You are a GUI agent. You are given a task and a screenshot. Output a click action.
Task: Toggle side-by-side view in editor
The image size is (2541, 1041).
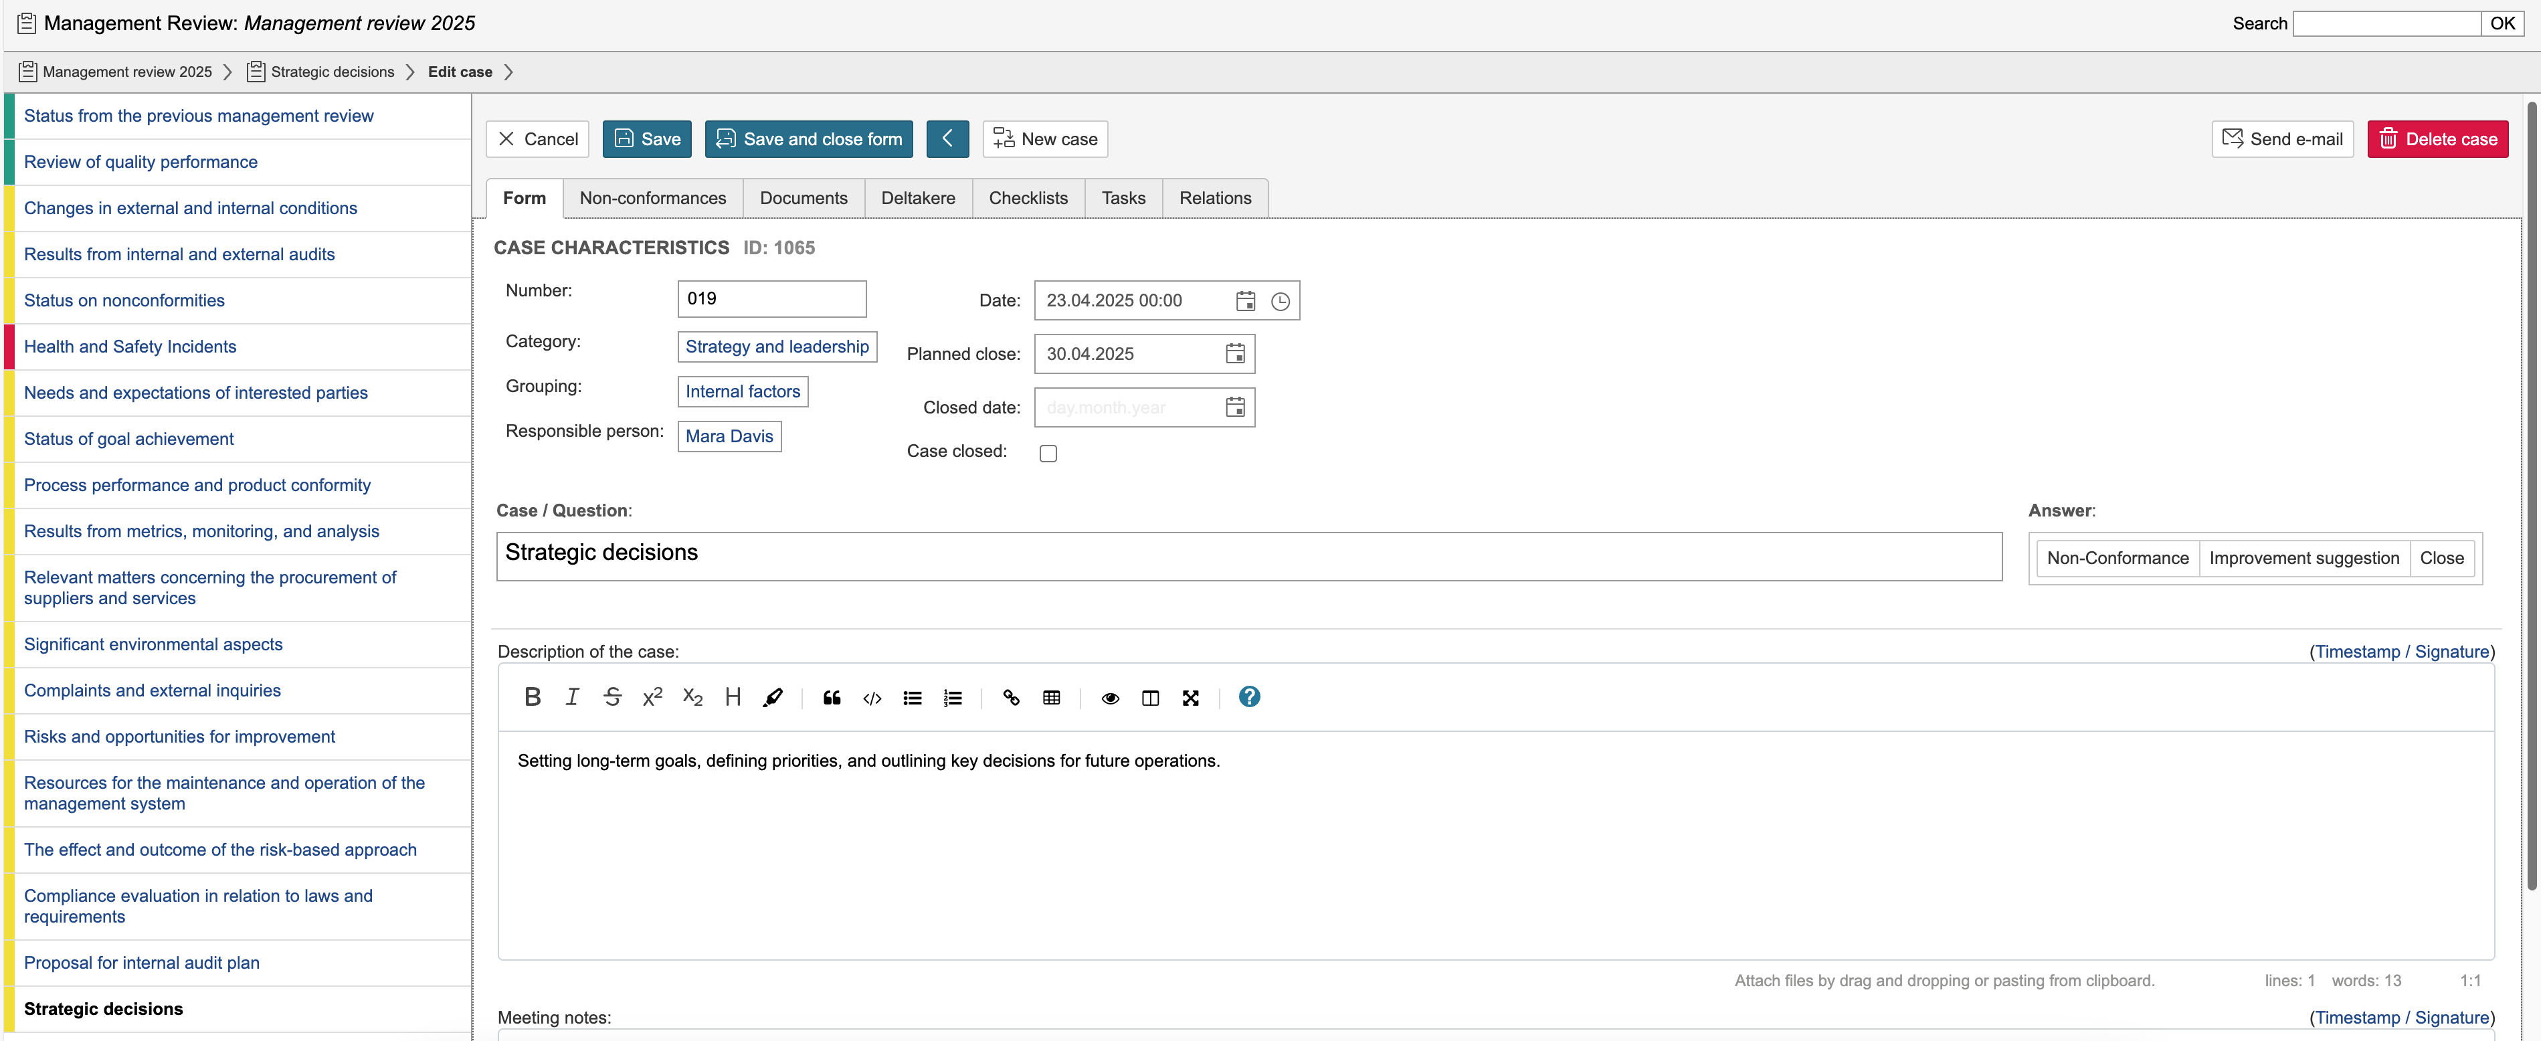(1150, 698)
